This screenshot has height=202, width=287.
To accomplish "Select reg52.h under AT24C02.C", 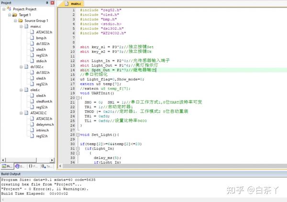I will click(x=42, y=136).
